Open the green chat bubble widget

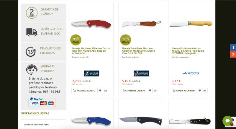(227, 121)
